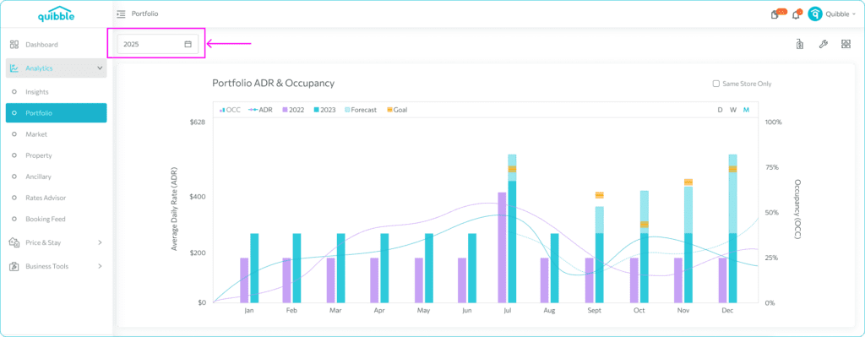
Task: Open the calendar icon in year field
Action: 188,44
